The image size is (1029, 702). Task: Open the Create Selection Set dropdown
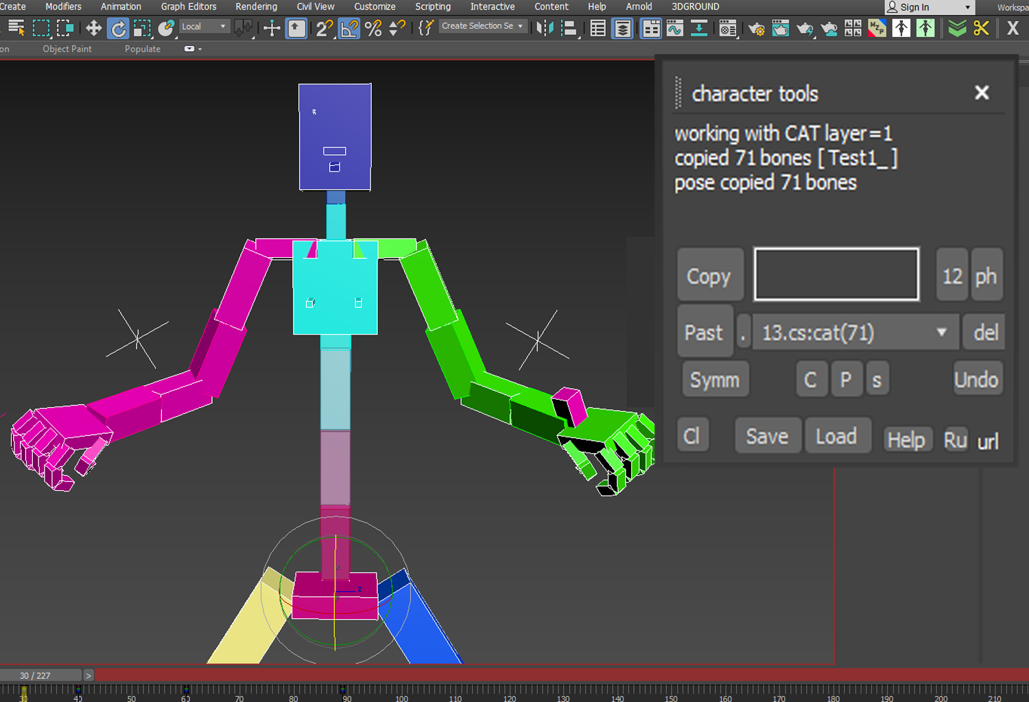click(x=483, y=26)
